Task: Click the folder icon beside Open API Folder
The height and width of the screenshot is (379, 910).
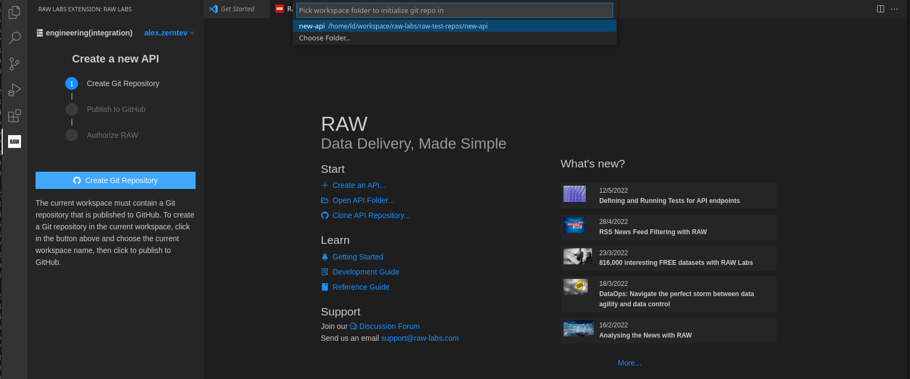Action: tap(325, 200)
